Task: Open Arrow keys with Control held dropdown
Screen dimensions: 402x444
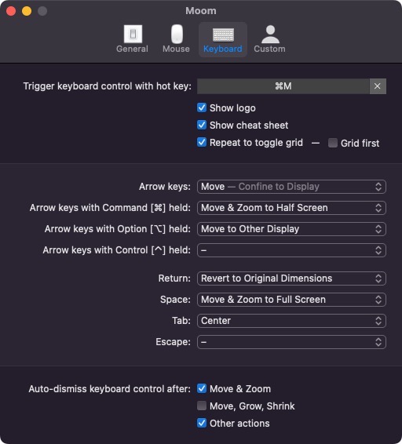Action: point(291,250)
